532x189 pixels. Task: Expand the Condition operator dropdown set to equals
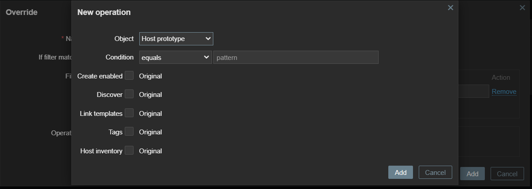tap(175, 57)
